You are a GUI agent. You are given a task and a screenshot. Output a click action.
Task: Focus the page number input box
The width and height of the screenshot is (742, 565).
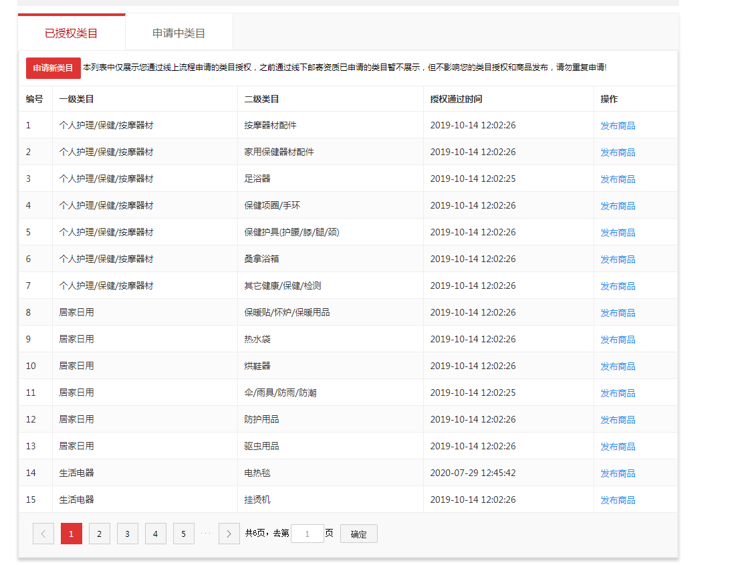307,534
